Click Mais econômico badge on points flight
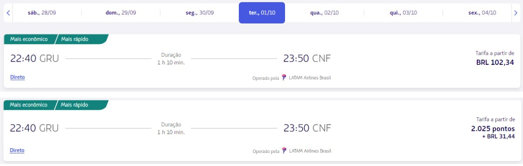Screen dimensions: 523x166 coord(29,105)
